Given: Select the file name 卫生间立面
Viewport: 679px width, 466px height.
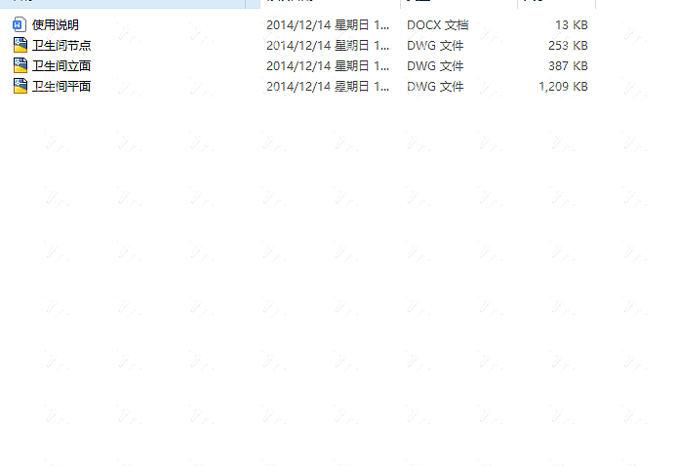Looking at the screenshot, I should [x=61, y=65].
